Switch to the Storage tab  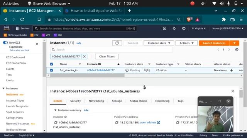[x=117, y=101]
